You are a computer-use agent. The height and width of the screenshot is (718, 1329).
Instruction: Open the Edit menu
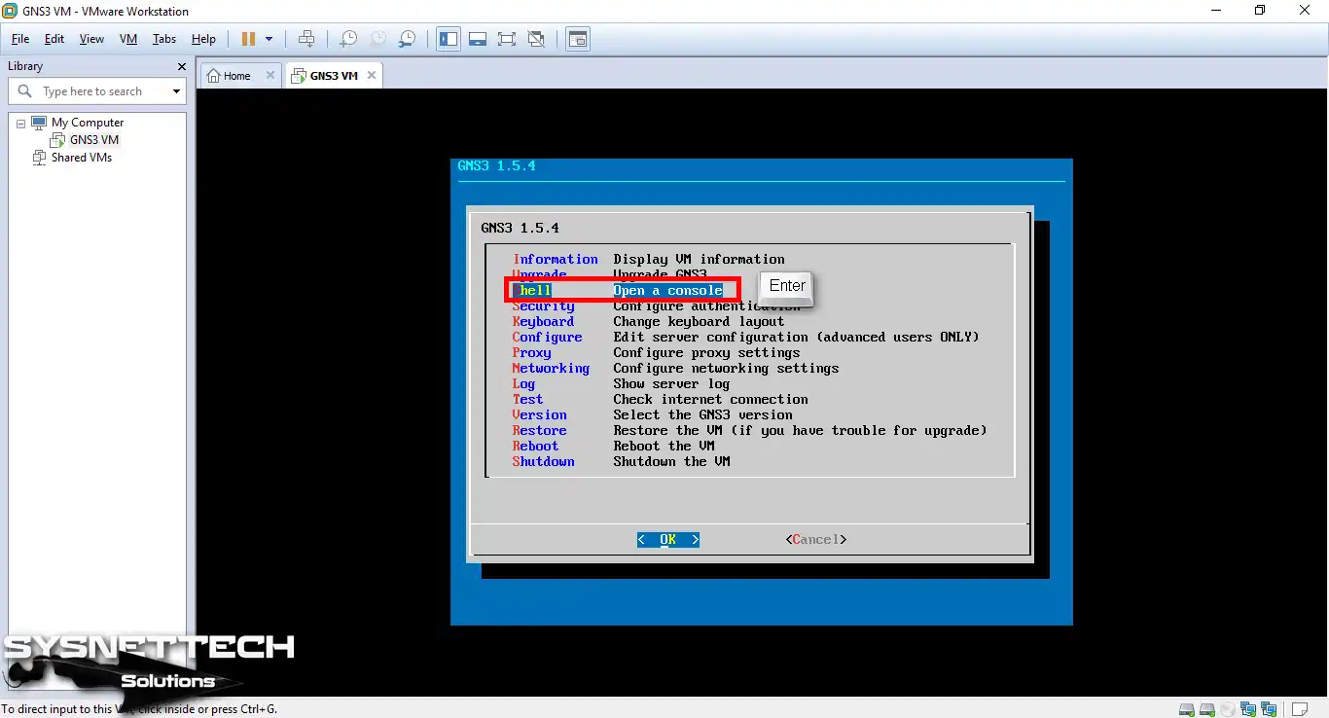(x=54, y=39)
